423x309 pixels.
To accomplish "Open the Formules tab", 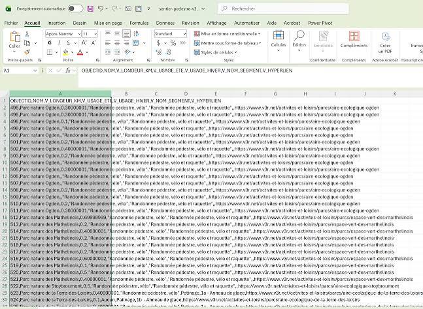I will click(x=139, y=23).
